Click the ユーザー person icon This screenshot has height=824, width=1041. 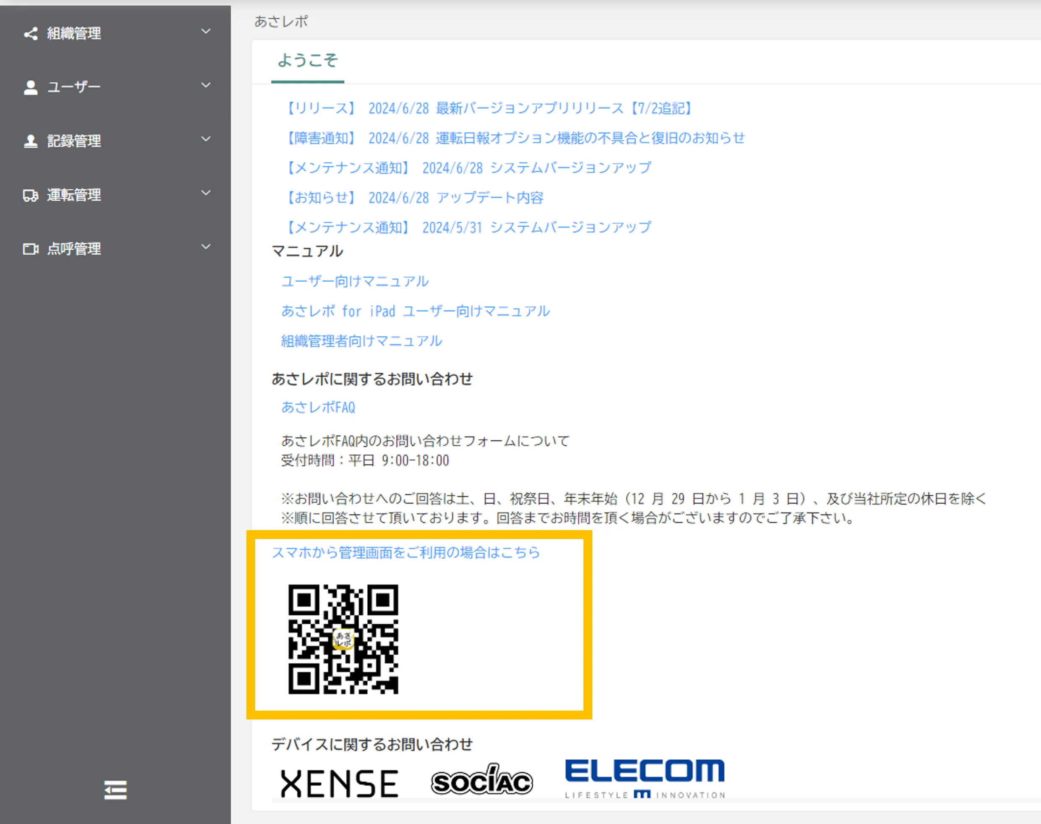coord(31,87)
